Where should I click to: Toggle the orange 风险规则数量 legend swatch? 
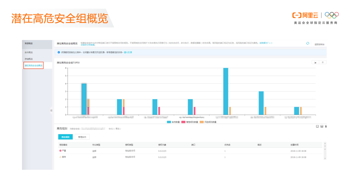[202, 122]
